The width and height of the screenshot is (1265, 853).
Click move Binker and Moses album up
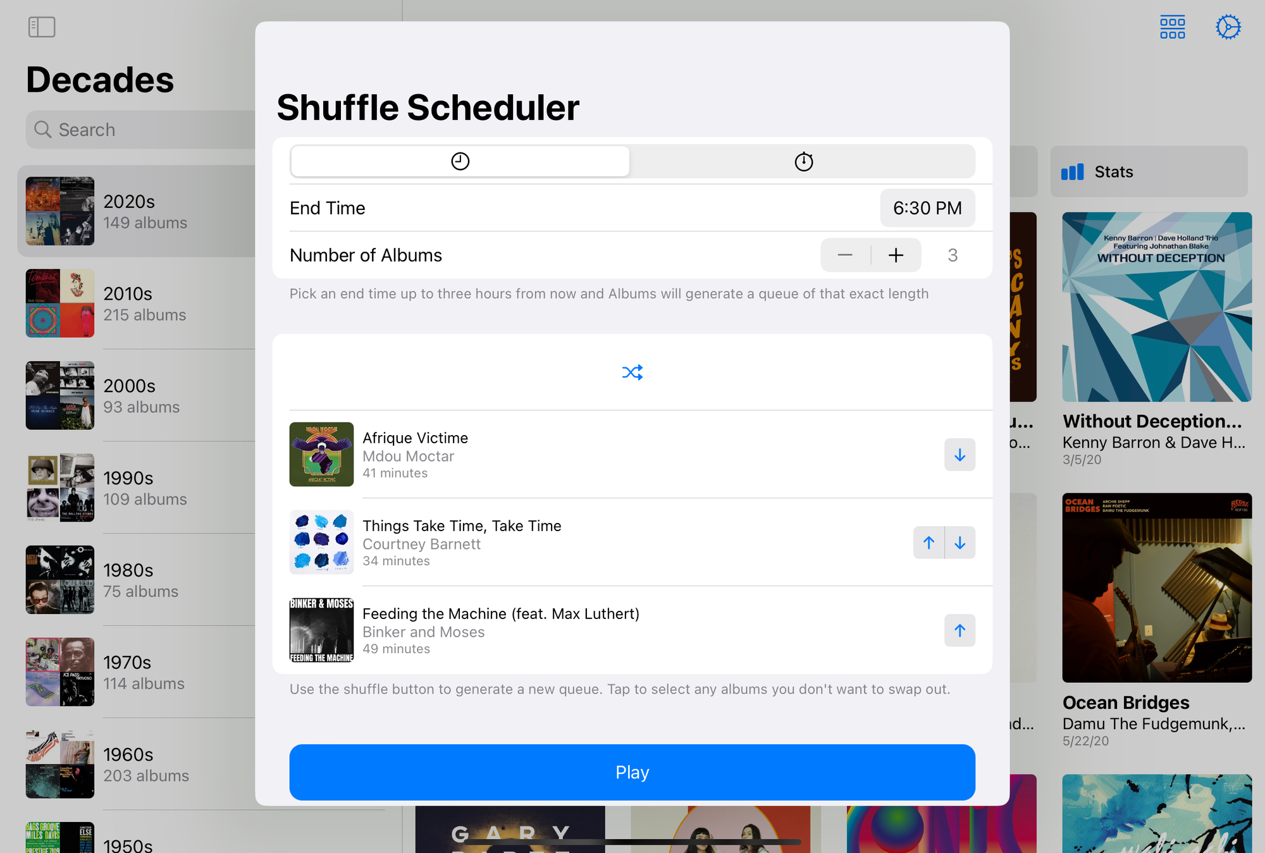click(960, 630)
